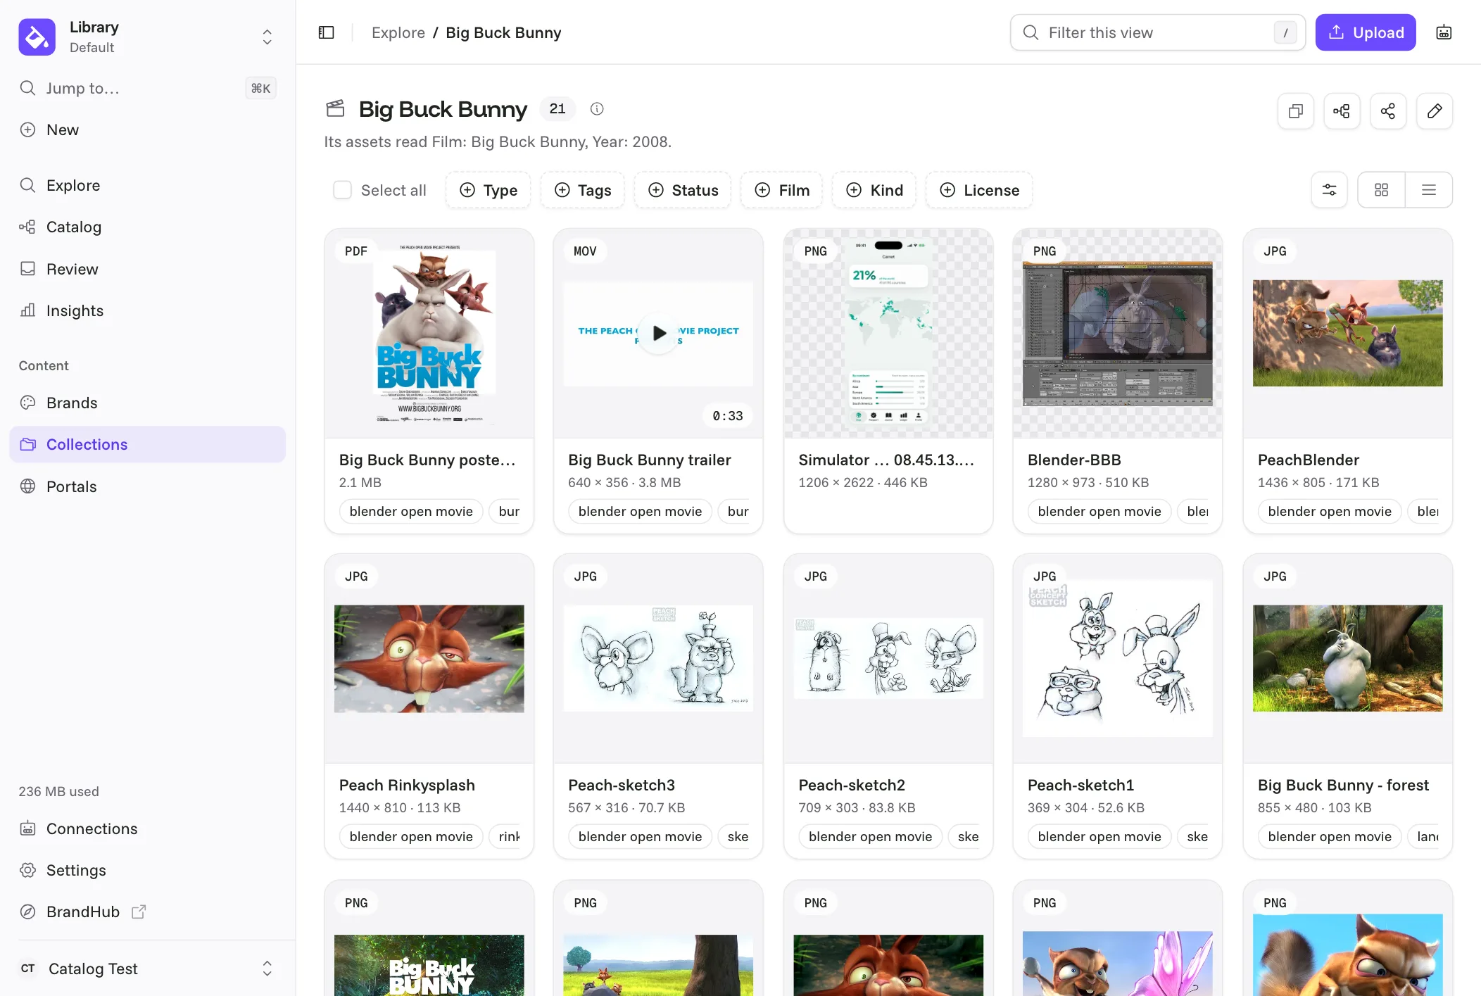Click blender open movie tag on Blender-BBB
Screen dimensions: 1481x996
(x=1099, y=512)
